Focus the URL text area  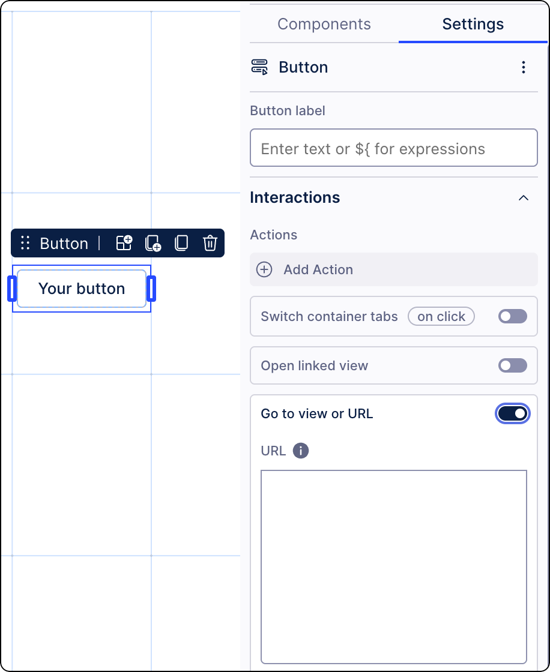393,567
